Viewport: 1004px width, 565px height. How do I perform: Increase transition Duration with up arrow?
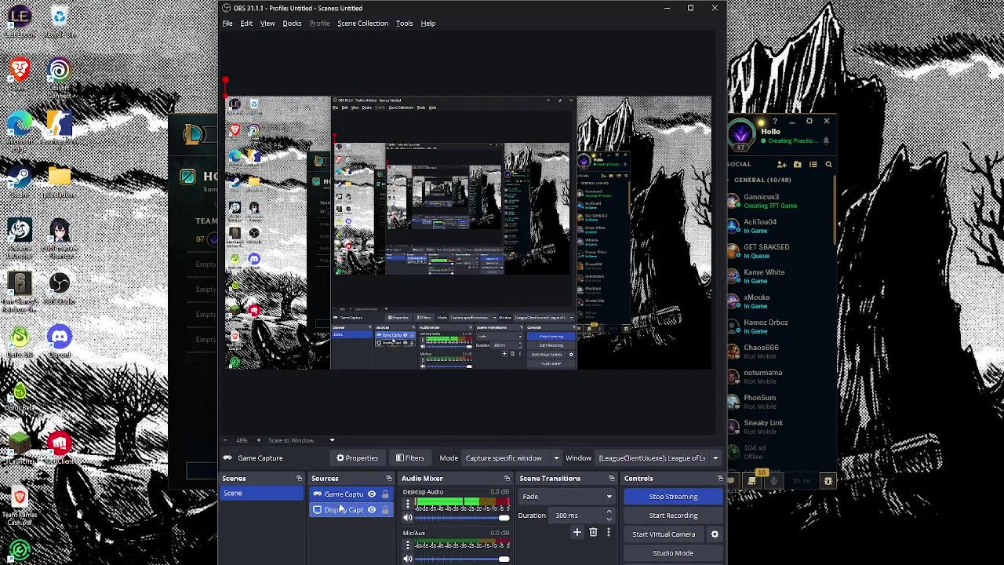[x=609, y=512]
